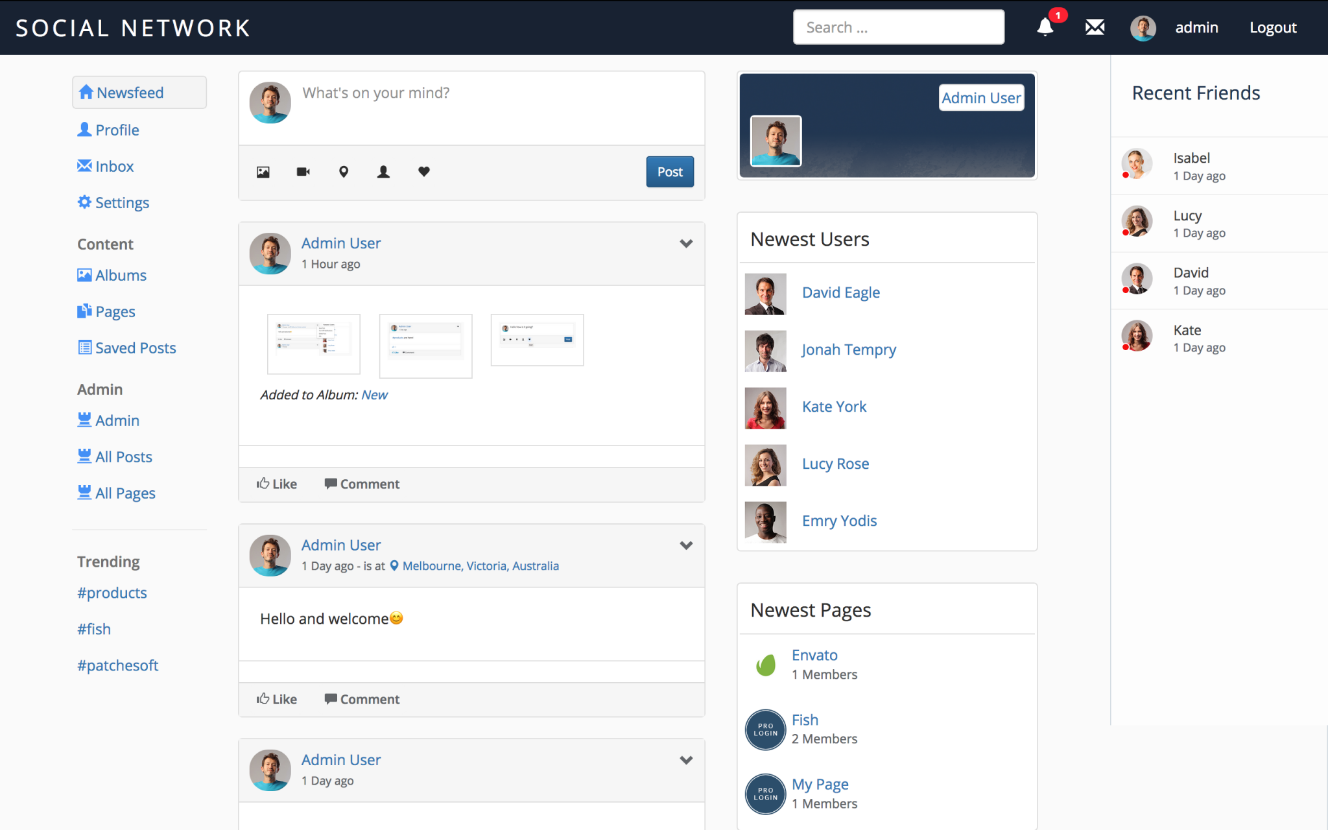Click the photo upload icon in post composer

(x=263, y=172)
